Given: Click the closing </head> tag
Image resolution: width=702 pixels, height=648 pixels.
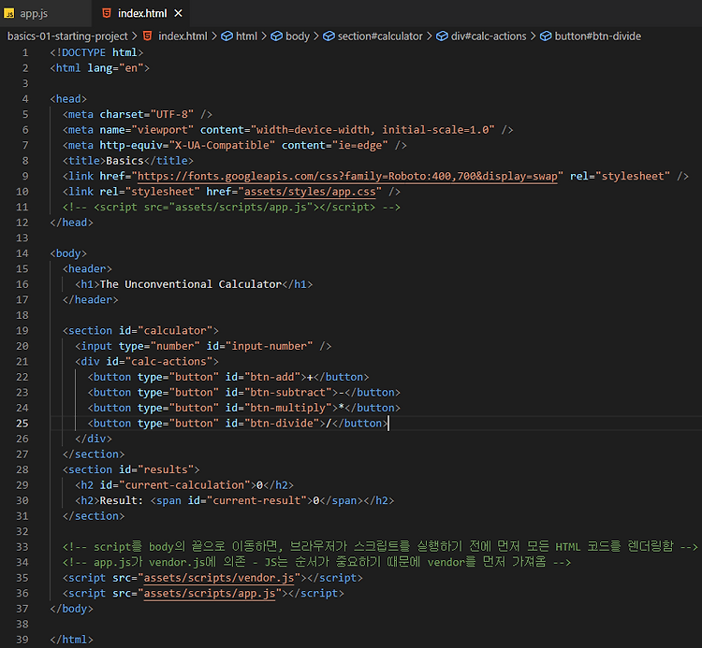Looking at the screenshot, I should click(x=72, y=223).
